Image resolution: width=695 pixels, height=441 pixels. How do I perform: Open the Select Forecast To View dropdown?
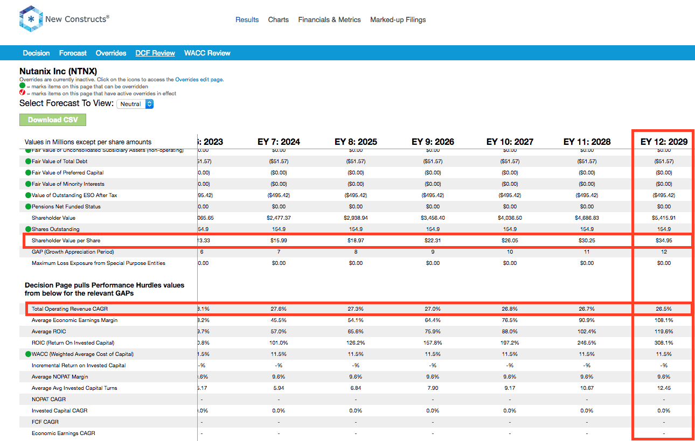(135, 104)
